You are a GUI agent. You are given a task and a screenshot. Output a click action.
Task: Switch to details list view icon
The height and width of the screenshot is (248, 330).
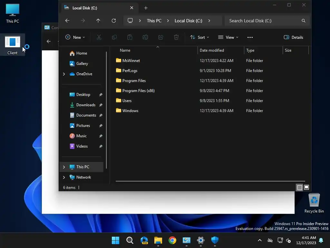click(x=299, y=187)
